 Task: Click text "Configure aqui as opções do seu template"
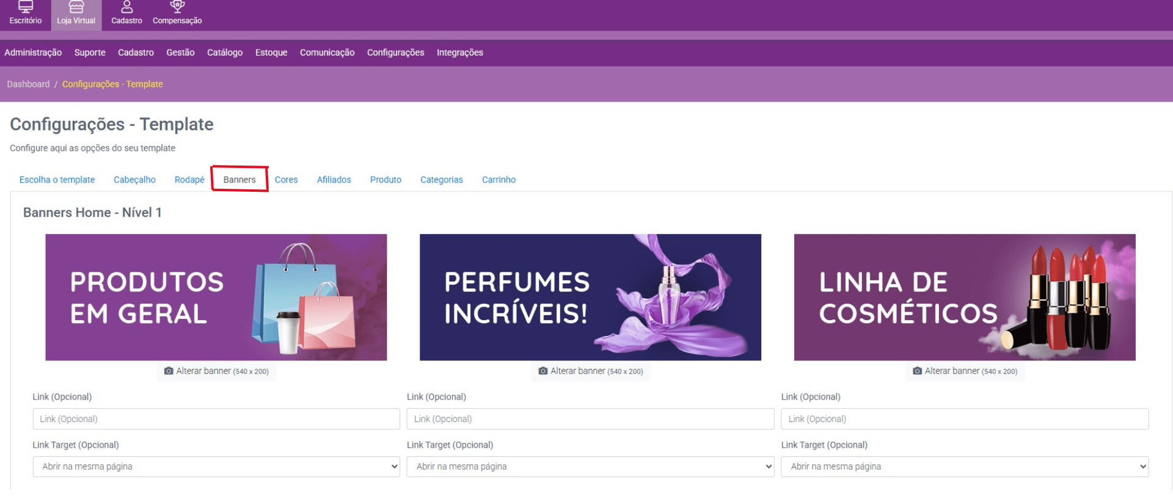pos(92,148)
